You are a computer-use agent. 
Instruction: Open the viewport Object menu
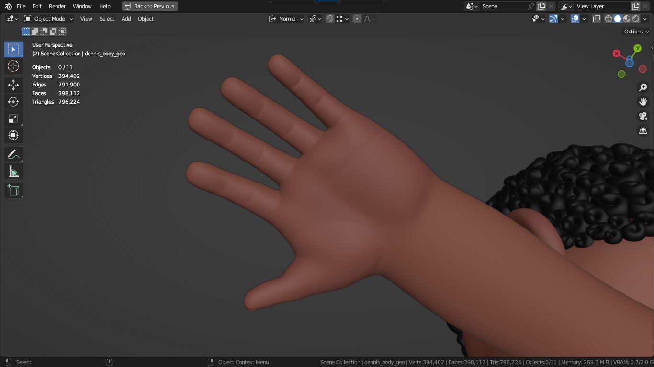[x=146, y=19]
